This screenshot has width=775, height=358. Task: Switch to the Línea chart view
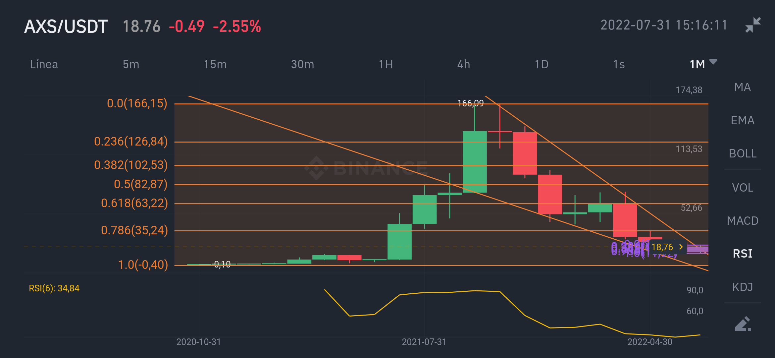[x=44, y=64]
